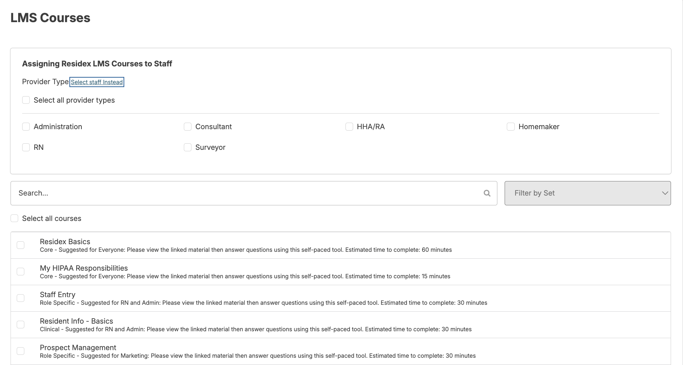
Task: Click the Administration label text
Action: (x=58, y=127)
